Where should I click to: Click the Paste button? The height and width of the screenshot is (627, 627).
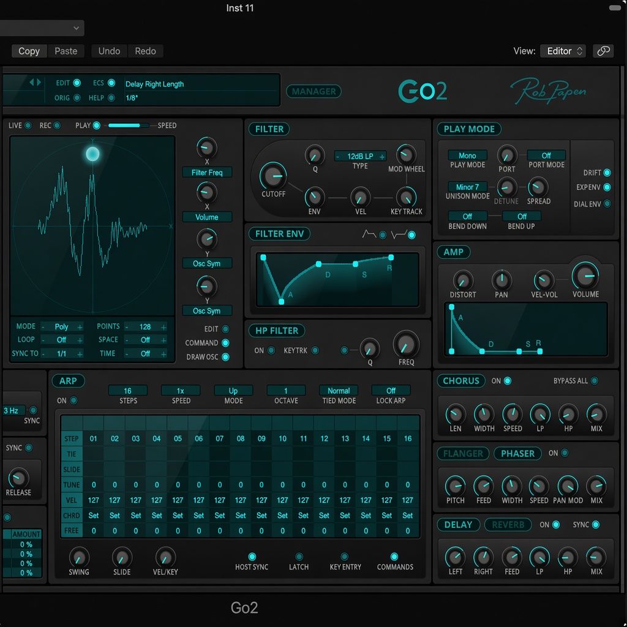point(66,51)
